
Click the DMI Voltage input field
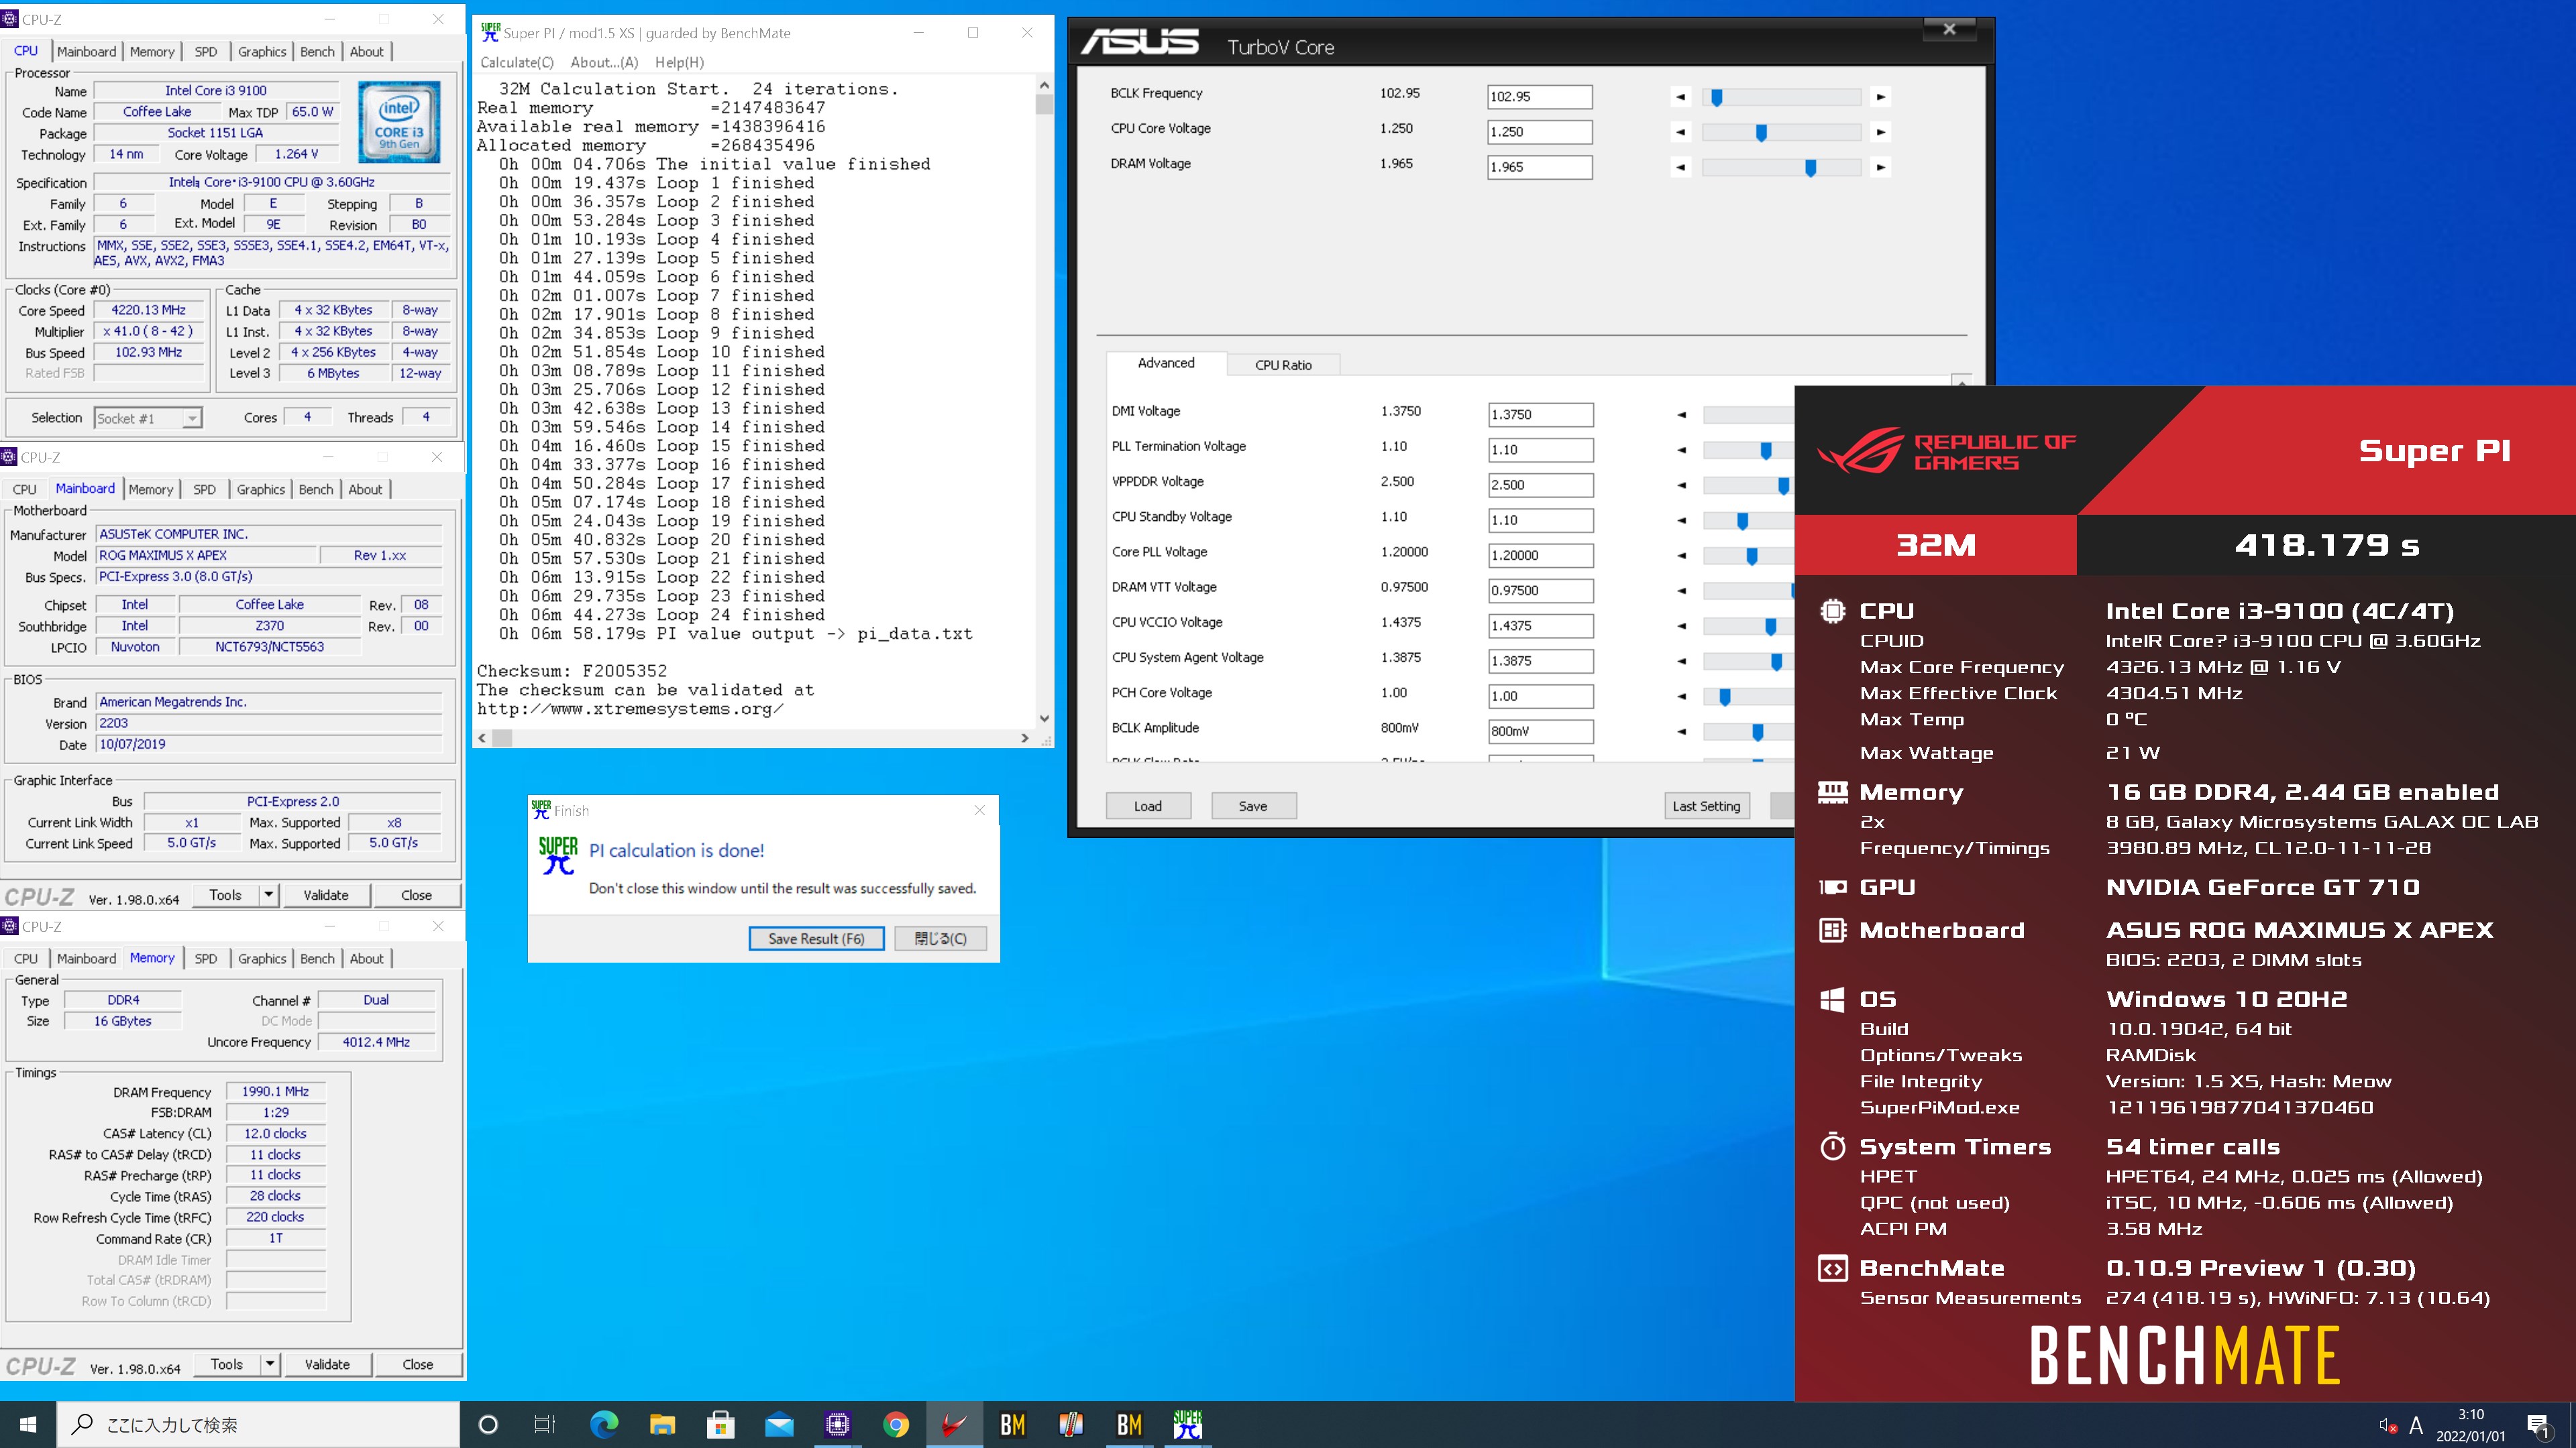tap(1540, 415)
